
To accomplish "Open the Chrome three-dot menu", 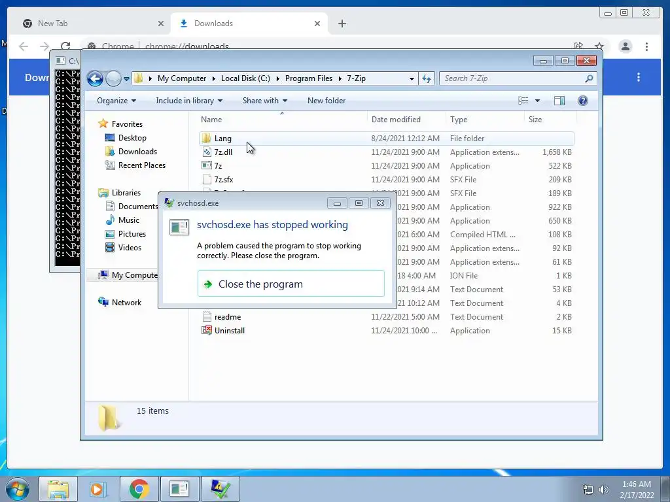I will click(x=646, y=46).
